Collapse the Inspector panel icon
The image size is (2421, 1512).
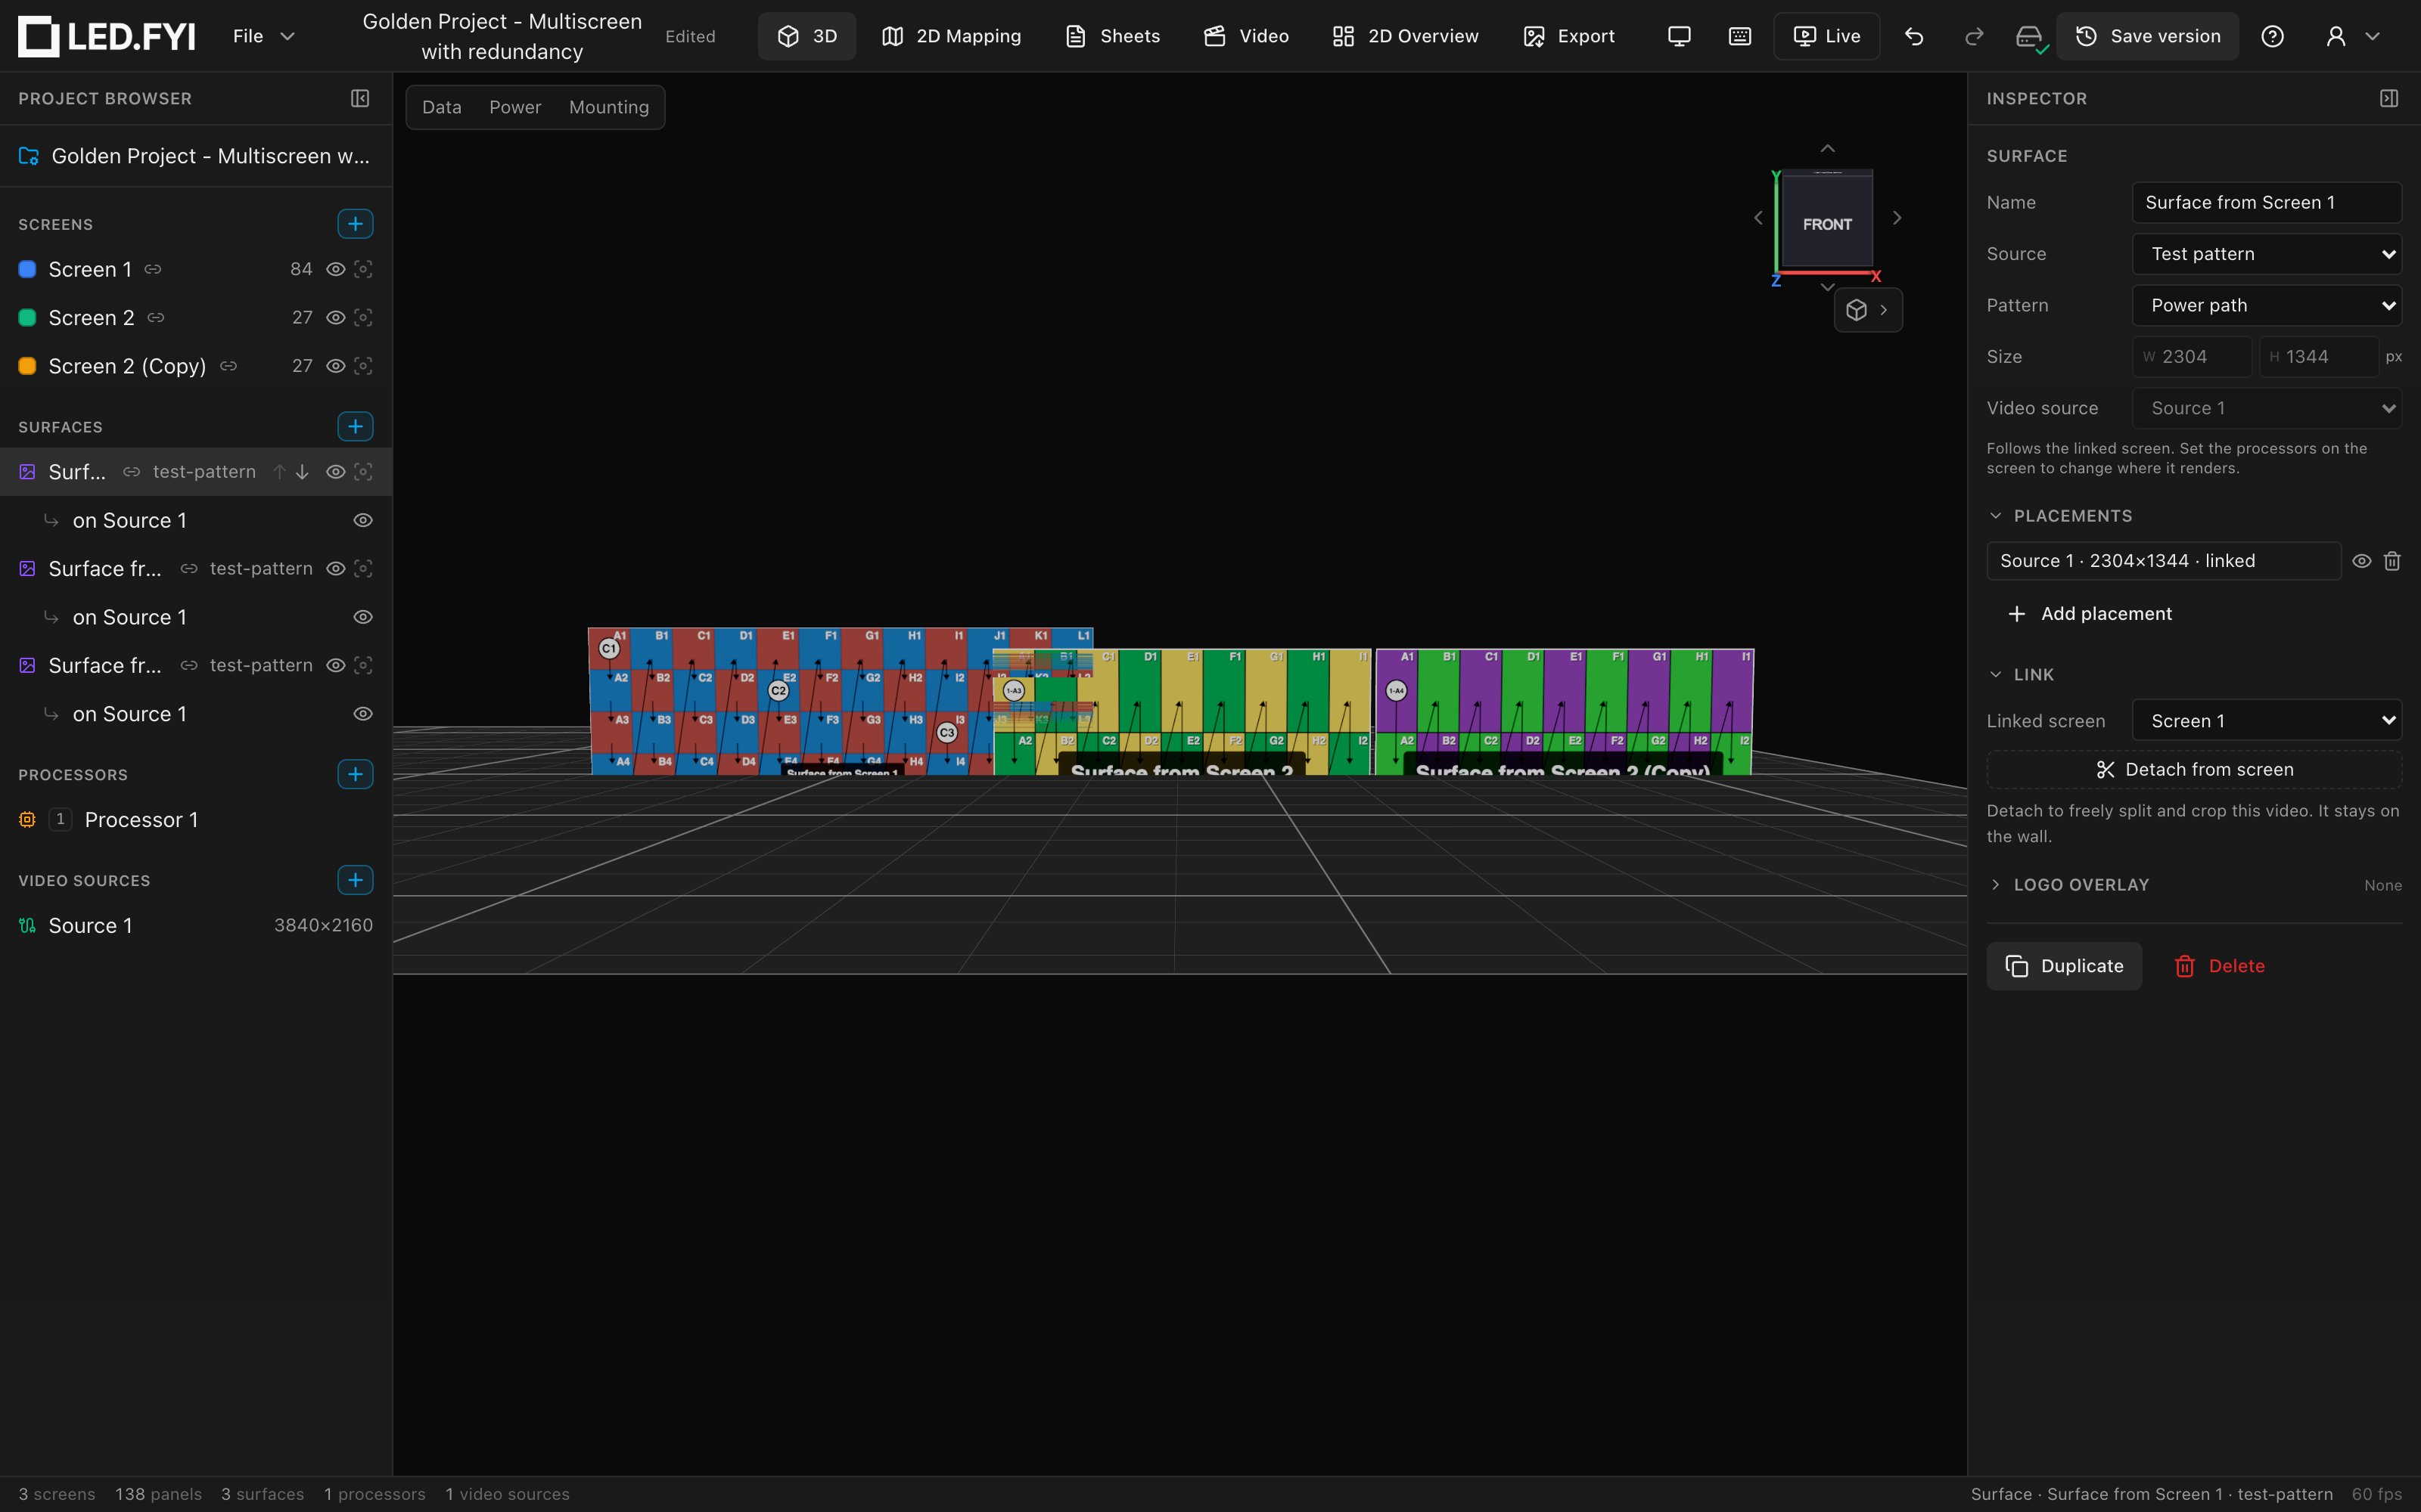click(x=2389, y=98)
